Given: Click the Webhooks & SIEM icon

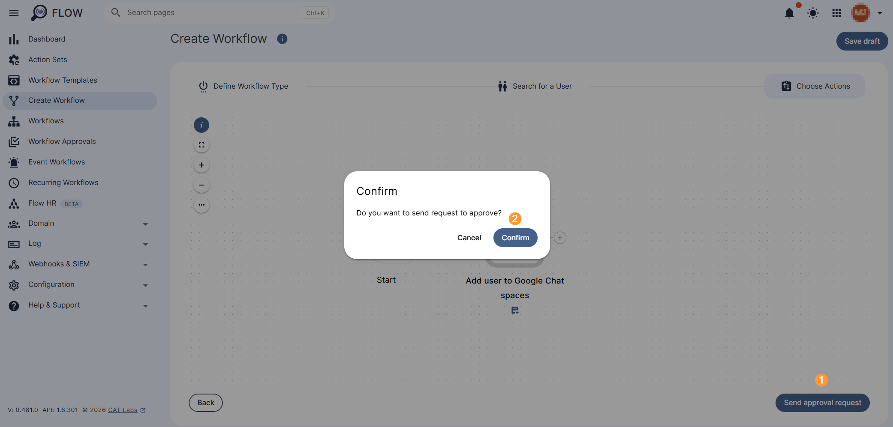Looking at the screenshot, I should (14, 265).
